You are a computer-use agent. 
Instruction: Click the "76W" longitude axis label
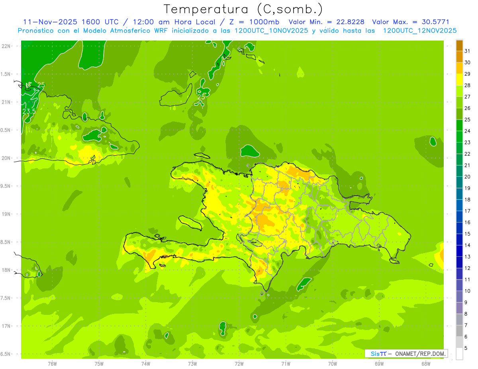click(x=52, y=363)
